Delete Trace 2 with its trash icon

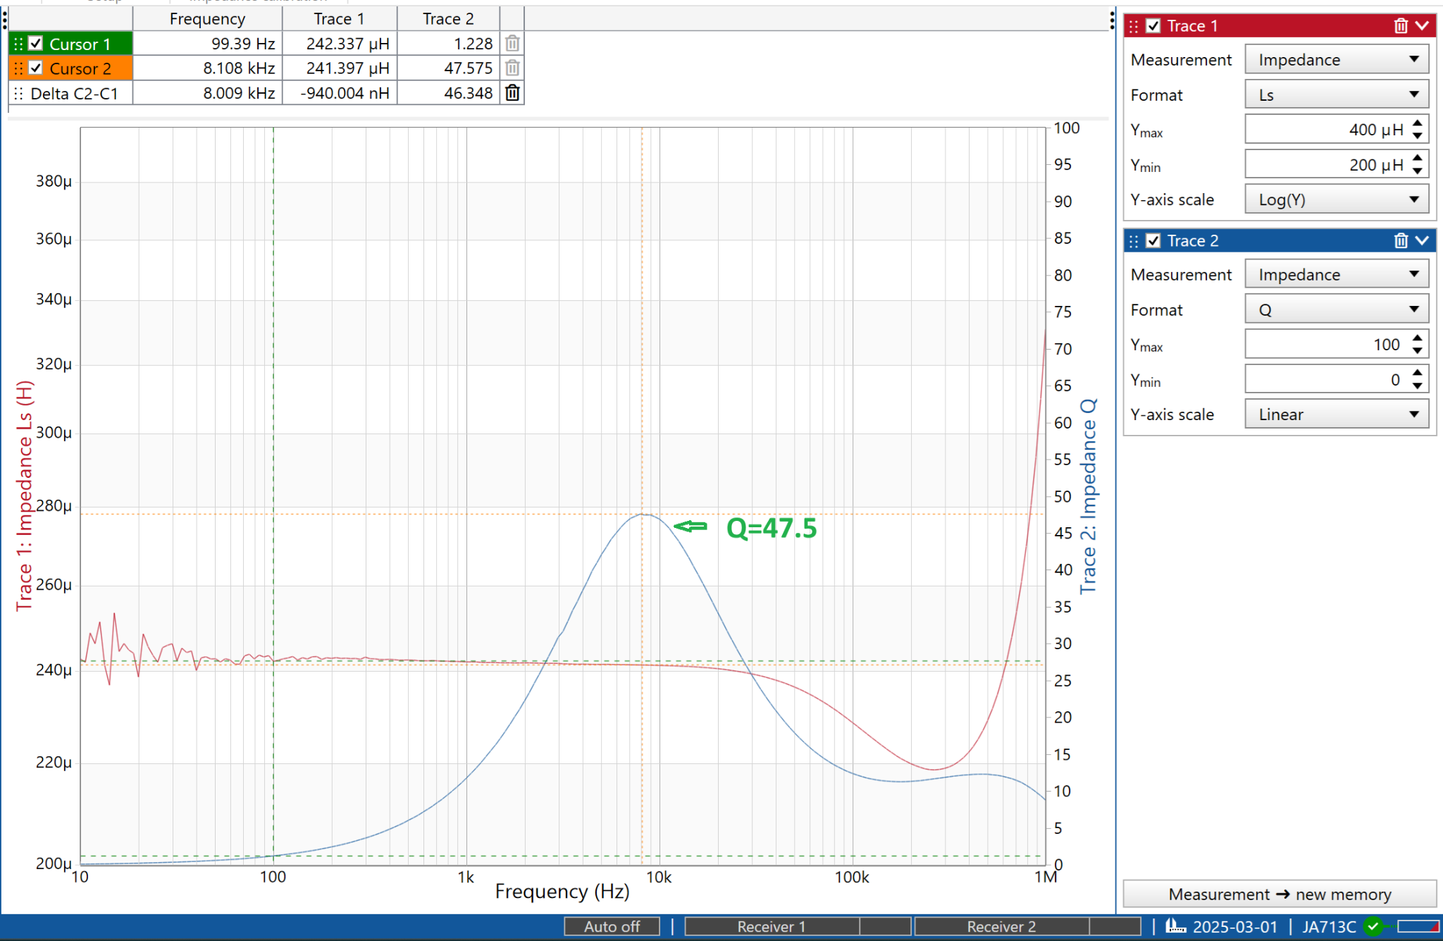click(1401, 241)
